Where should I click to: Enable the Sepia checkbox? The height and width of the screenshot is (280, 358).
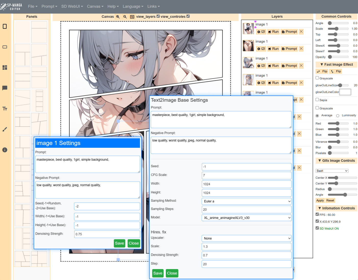click(x=317, y=100)
